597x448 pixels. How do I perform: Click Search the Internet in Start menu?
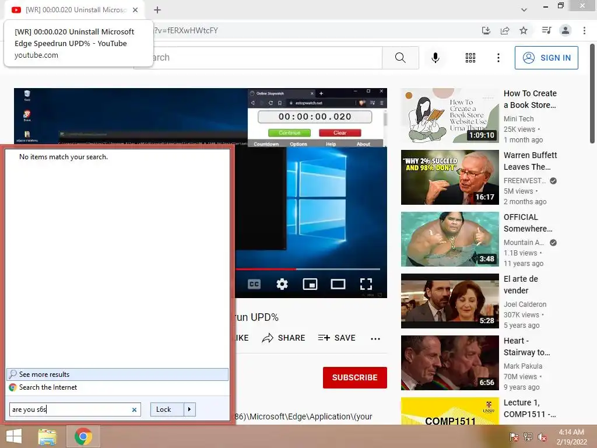(117, 387)
